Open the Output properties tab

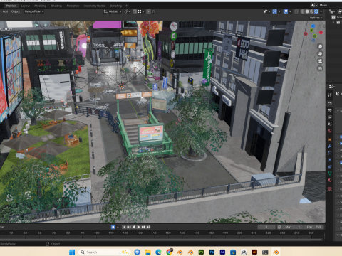click(330, 110)
